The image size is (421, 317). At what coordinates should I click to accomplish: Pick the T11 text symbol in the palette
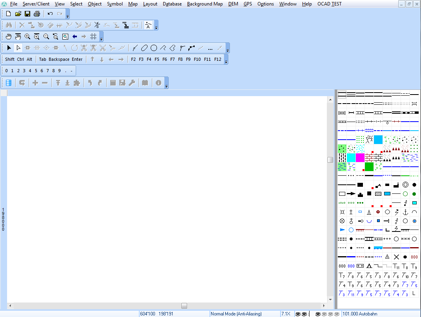click(396, 266)
